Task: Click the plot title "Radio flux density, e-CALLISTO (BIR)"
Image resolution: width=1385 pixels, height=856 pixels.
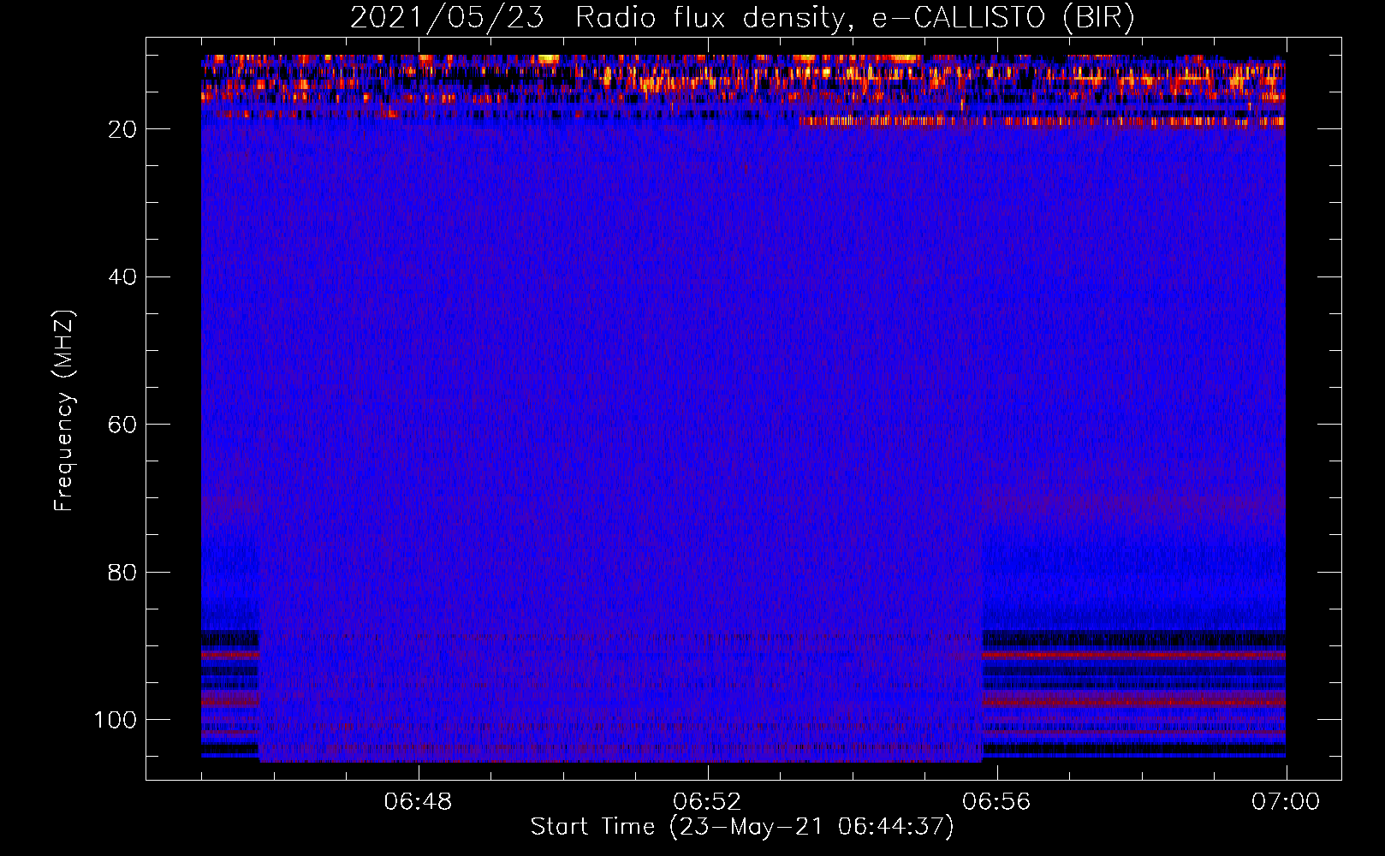Action: tap(855, 18)
